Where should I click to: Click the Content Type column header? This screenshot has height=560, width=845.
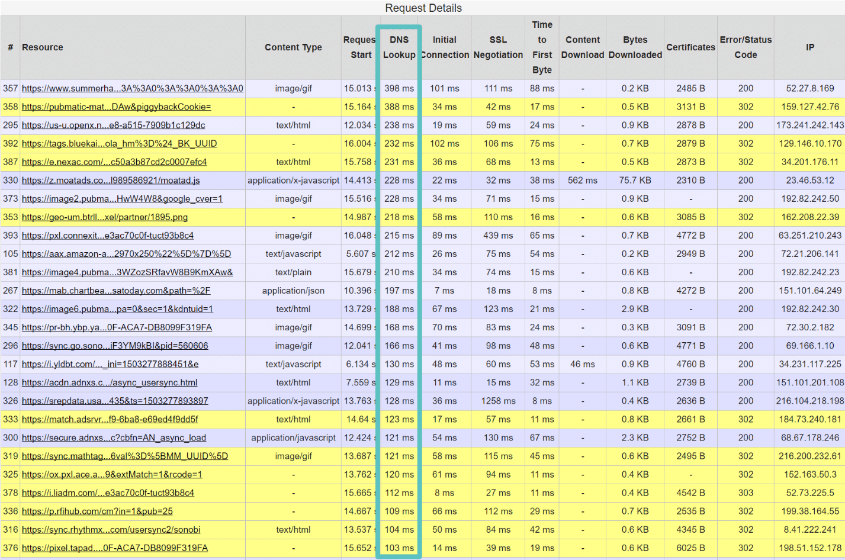(x=294, y=47)
